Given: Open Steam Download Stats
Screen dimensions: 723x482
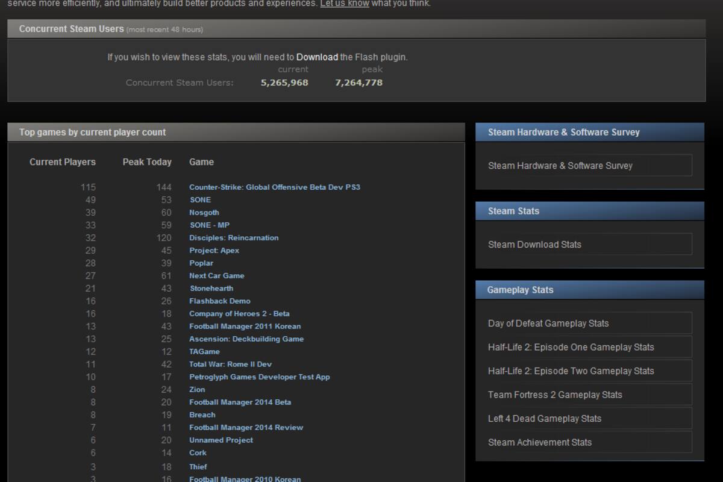Looking at the screenshot, I should [x=590, y=245].
